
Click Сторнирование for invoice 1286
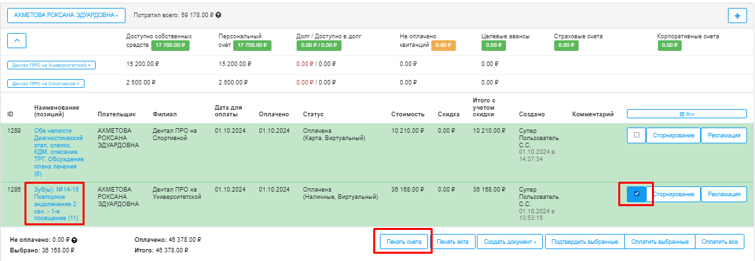(673, 194)
